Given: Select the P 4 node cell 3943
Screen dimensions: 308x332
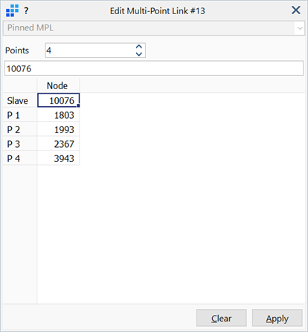Looking at the screenshot, I should 58,158.
